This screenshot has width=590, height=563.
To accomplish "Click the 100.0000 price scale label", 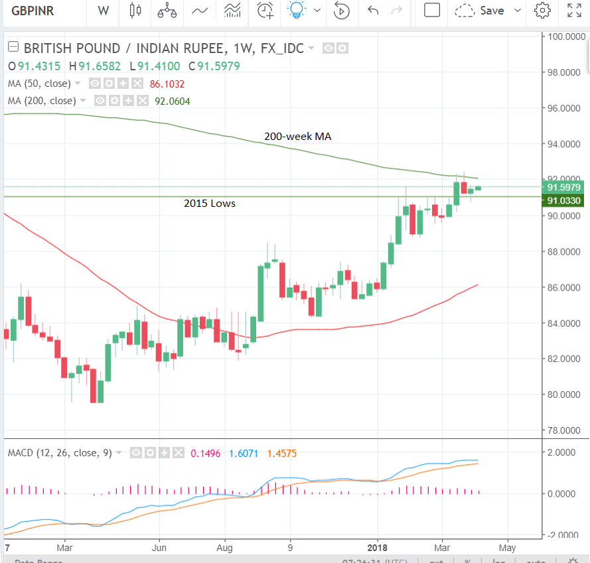I will 566,36.
